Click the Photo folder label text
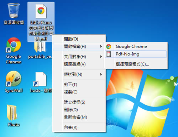Viewport: 178px width, 137px height. point(14,124)
